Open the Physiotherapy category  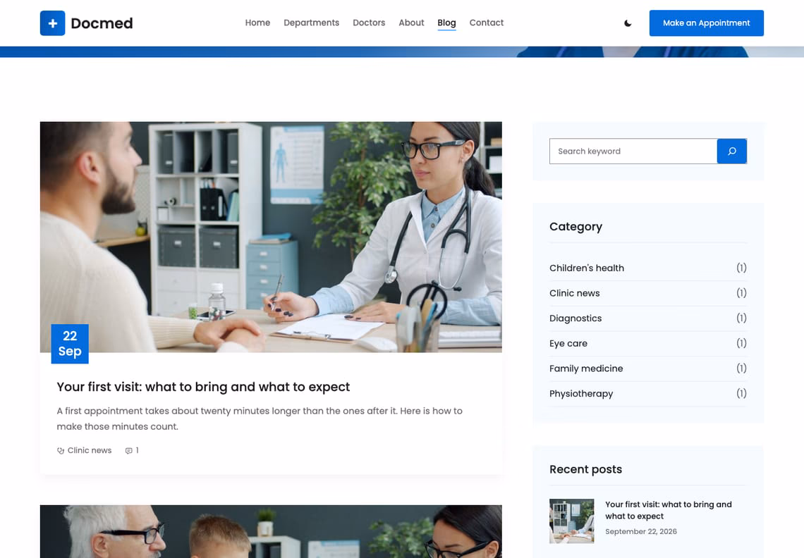[x=581, y=394]
